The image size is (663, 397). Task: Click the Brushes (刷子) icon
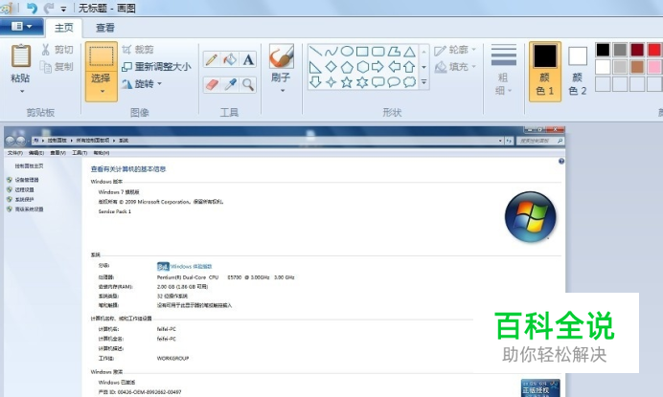(x=281, y=56)
